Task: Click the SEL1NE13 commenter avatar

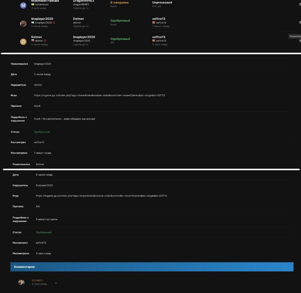Action: tap(21, 282)
